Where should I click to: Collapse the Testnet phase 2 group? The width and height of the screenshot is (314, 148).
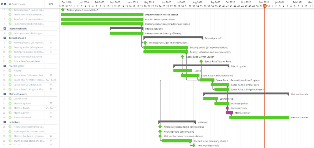(x=5, y=38)
